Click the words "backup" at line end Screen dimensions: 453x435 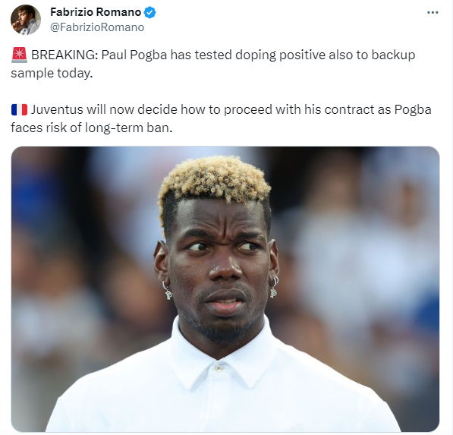click(x=393, y=55)
